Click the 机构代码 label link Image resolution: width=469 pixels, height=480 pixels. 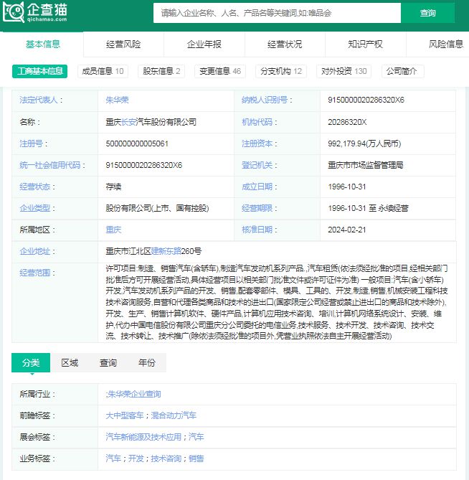257,122
